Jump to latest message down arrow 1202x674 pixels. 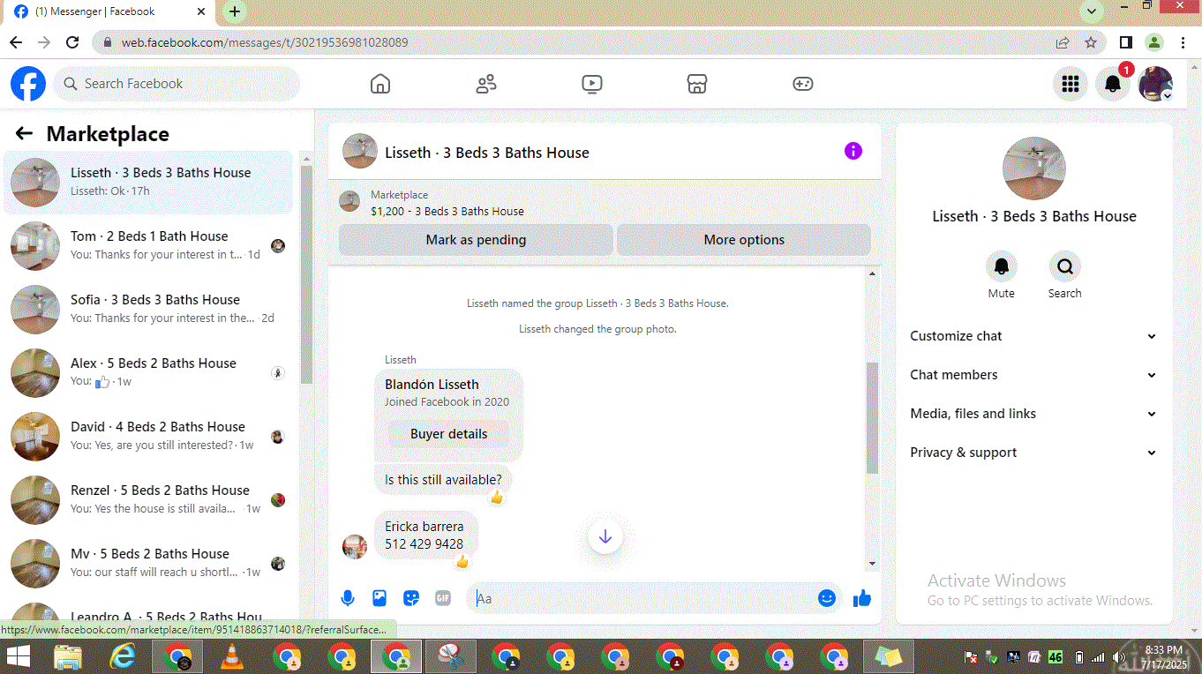click(x=605, y=536)
